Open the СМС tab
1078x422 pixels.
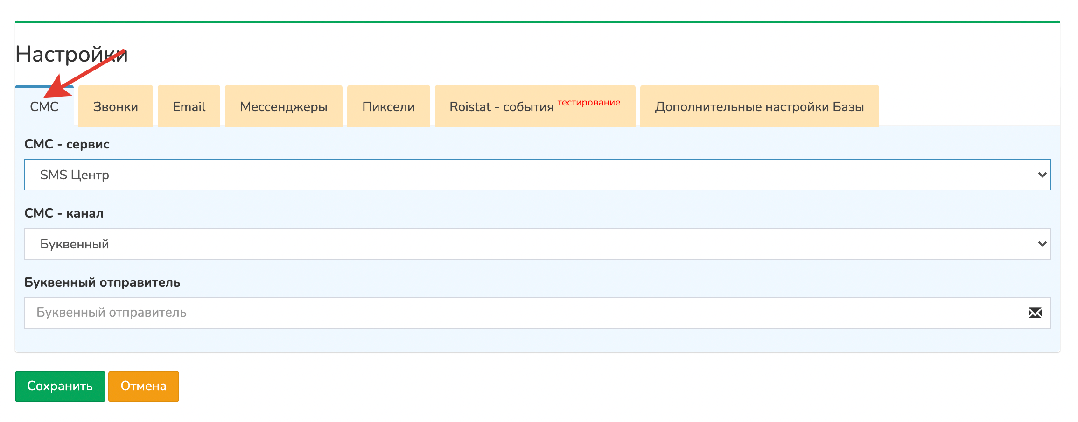44,106
